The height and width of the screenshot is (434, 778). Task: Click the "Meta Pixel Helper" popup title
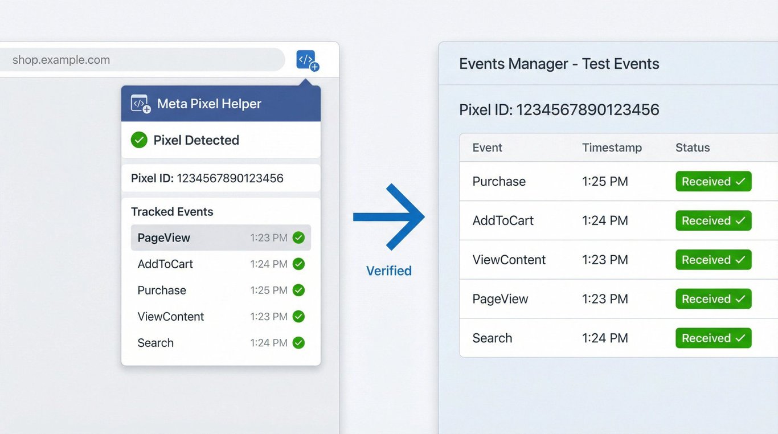(x=209, y=104)
